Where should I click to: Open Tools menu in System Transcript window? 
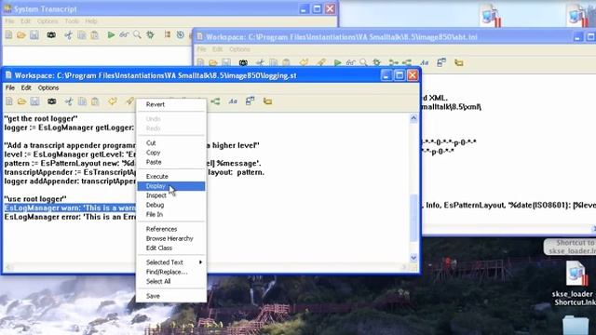click(x=72, y=21)
